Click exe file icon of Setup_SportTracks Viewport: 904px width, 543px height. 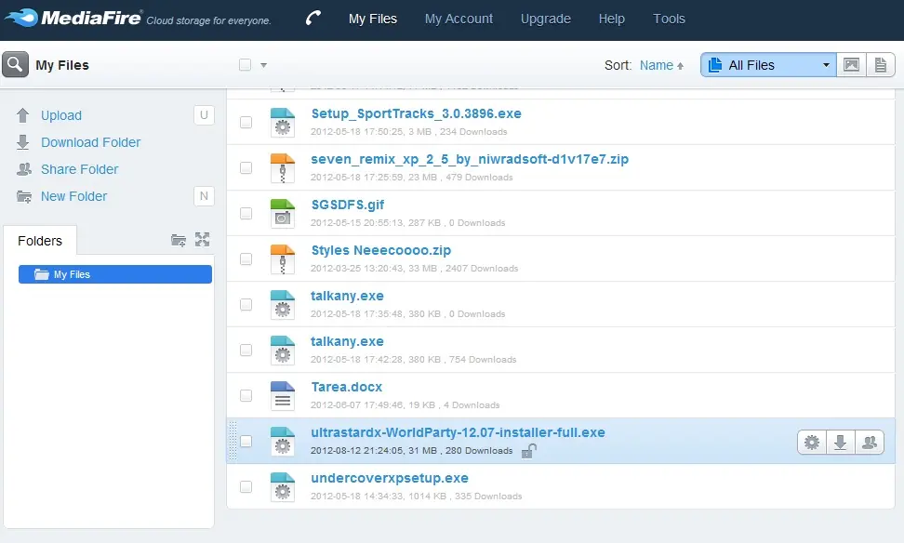(x=283, y=122)
